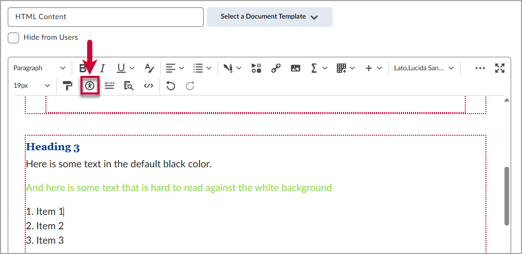Place cursor in list Item 3
The width and height of the screenshot is (522, 254).
click(45, 241)
